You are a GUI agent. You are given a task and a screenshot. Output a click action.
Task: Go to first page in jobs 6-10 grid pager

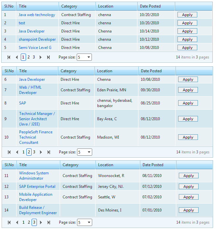(9, 152)
